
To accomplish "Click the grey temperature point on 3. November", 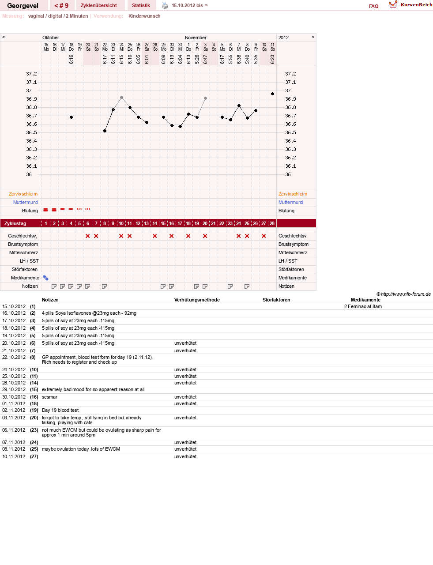I will [205, 98].
